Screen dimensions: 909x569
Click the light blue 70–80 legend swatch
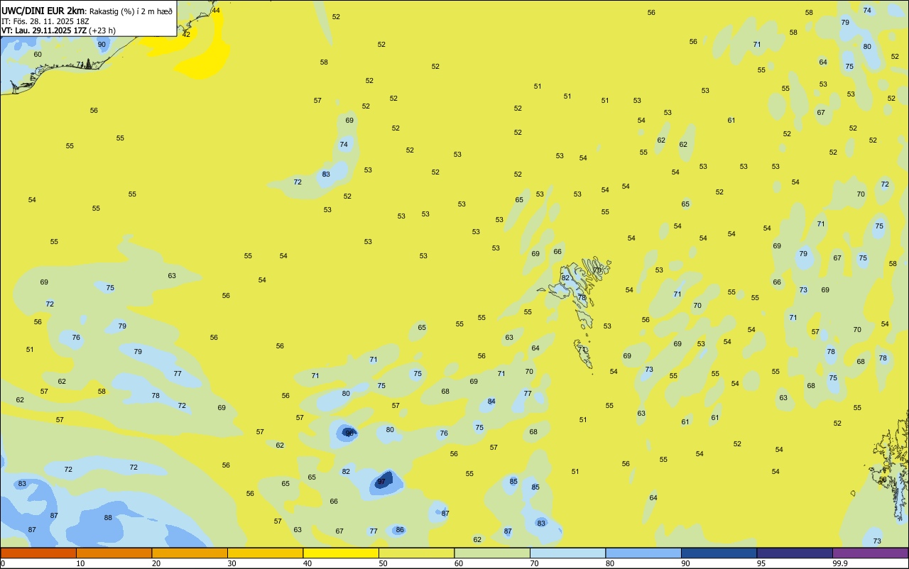coord(567,553)
